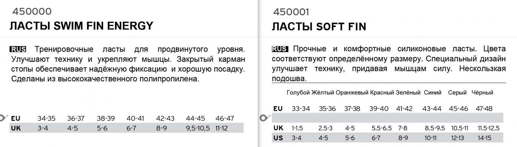The image size is (517, 147).
Task: Click the RUS badge under Soft Fin
Action: [280, 49]
